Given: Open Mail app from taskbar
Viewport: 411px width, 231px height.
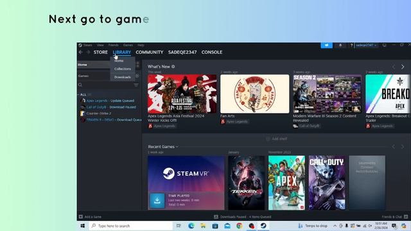Looking at the screenshot, I should (x=227, y=226).
